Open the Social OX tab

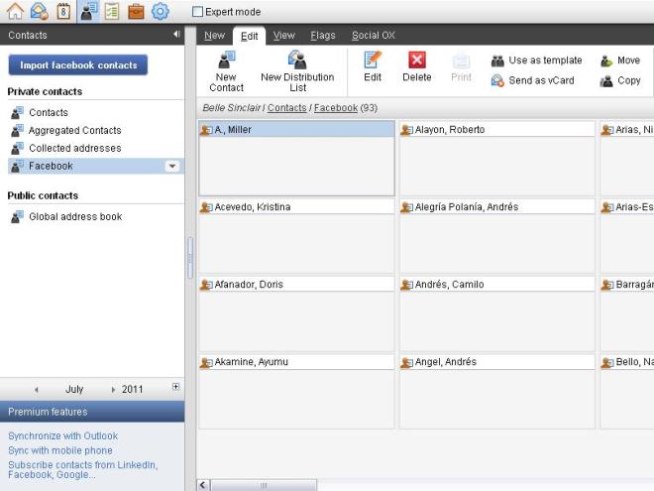click(x=373, y=36)
